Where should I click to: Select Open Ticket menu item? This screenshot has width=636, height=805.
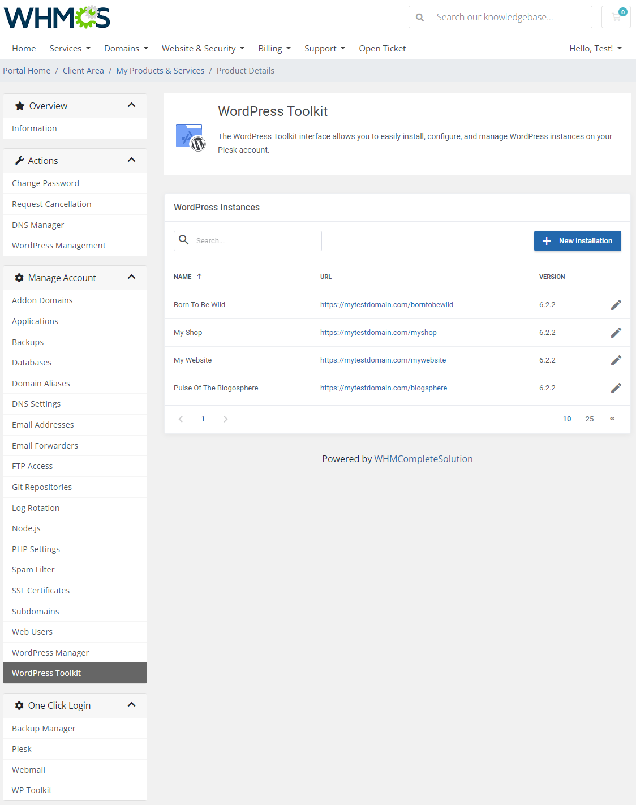click(383, 49)
